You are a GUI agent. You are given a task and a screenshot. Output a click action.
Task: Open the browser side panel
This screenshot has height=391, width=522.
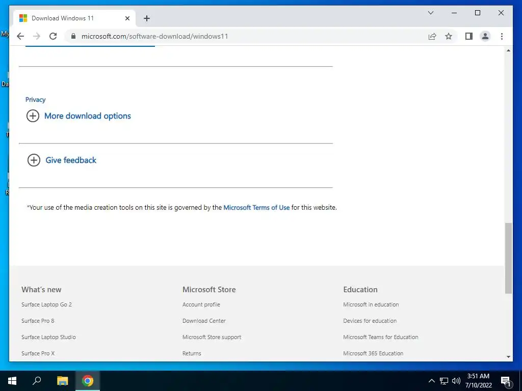point(469,36)
